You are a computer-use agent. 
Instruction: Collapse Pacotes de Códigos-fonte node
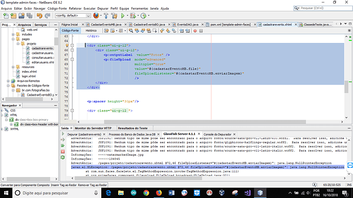click(x=8, y=85)
